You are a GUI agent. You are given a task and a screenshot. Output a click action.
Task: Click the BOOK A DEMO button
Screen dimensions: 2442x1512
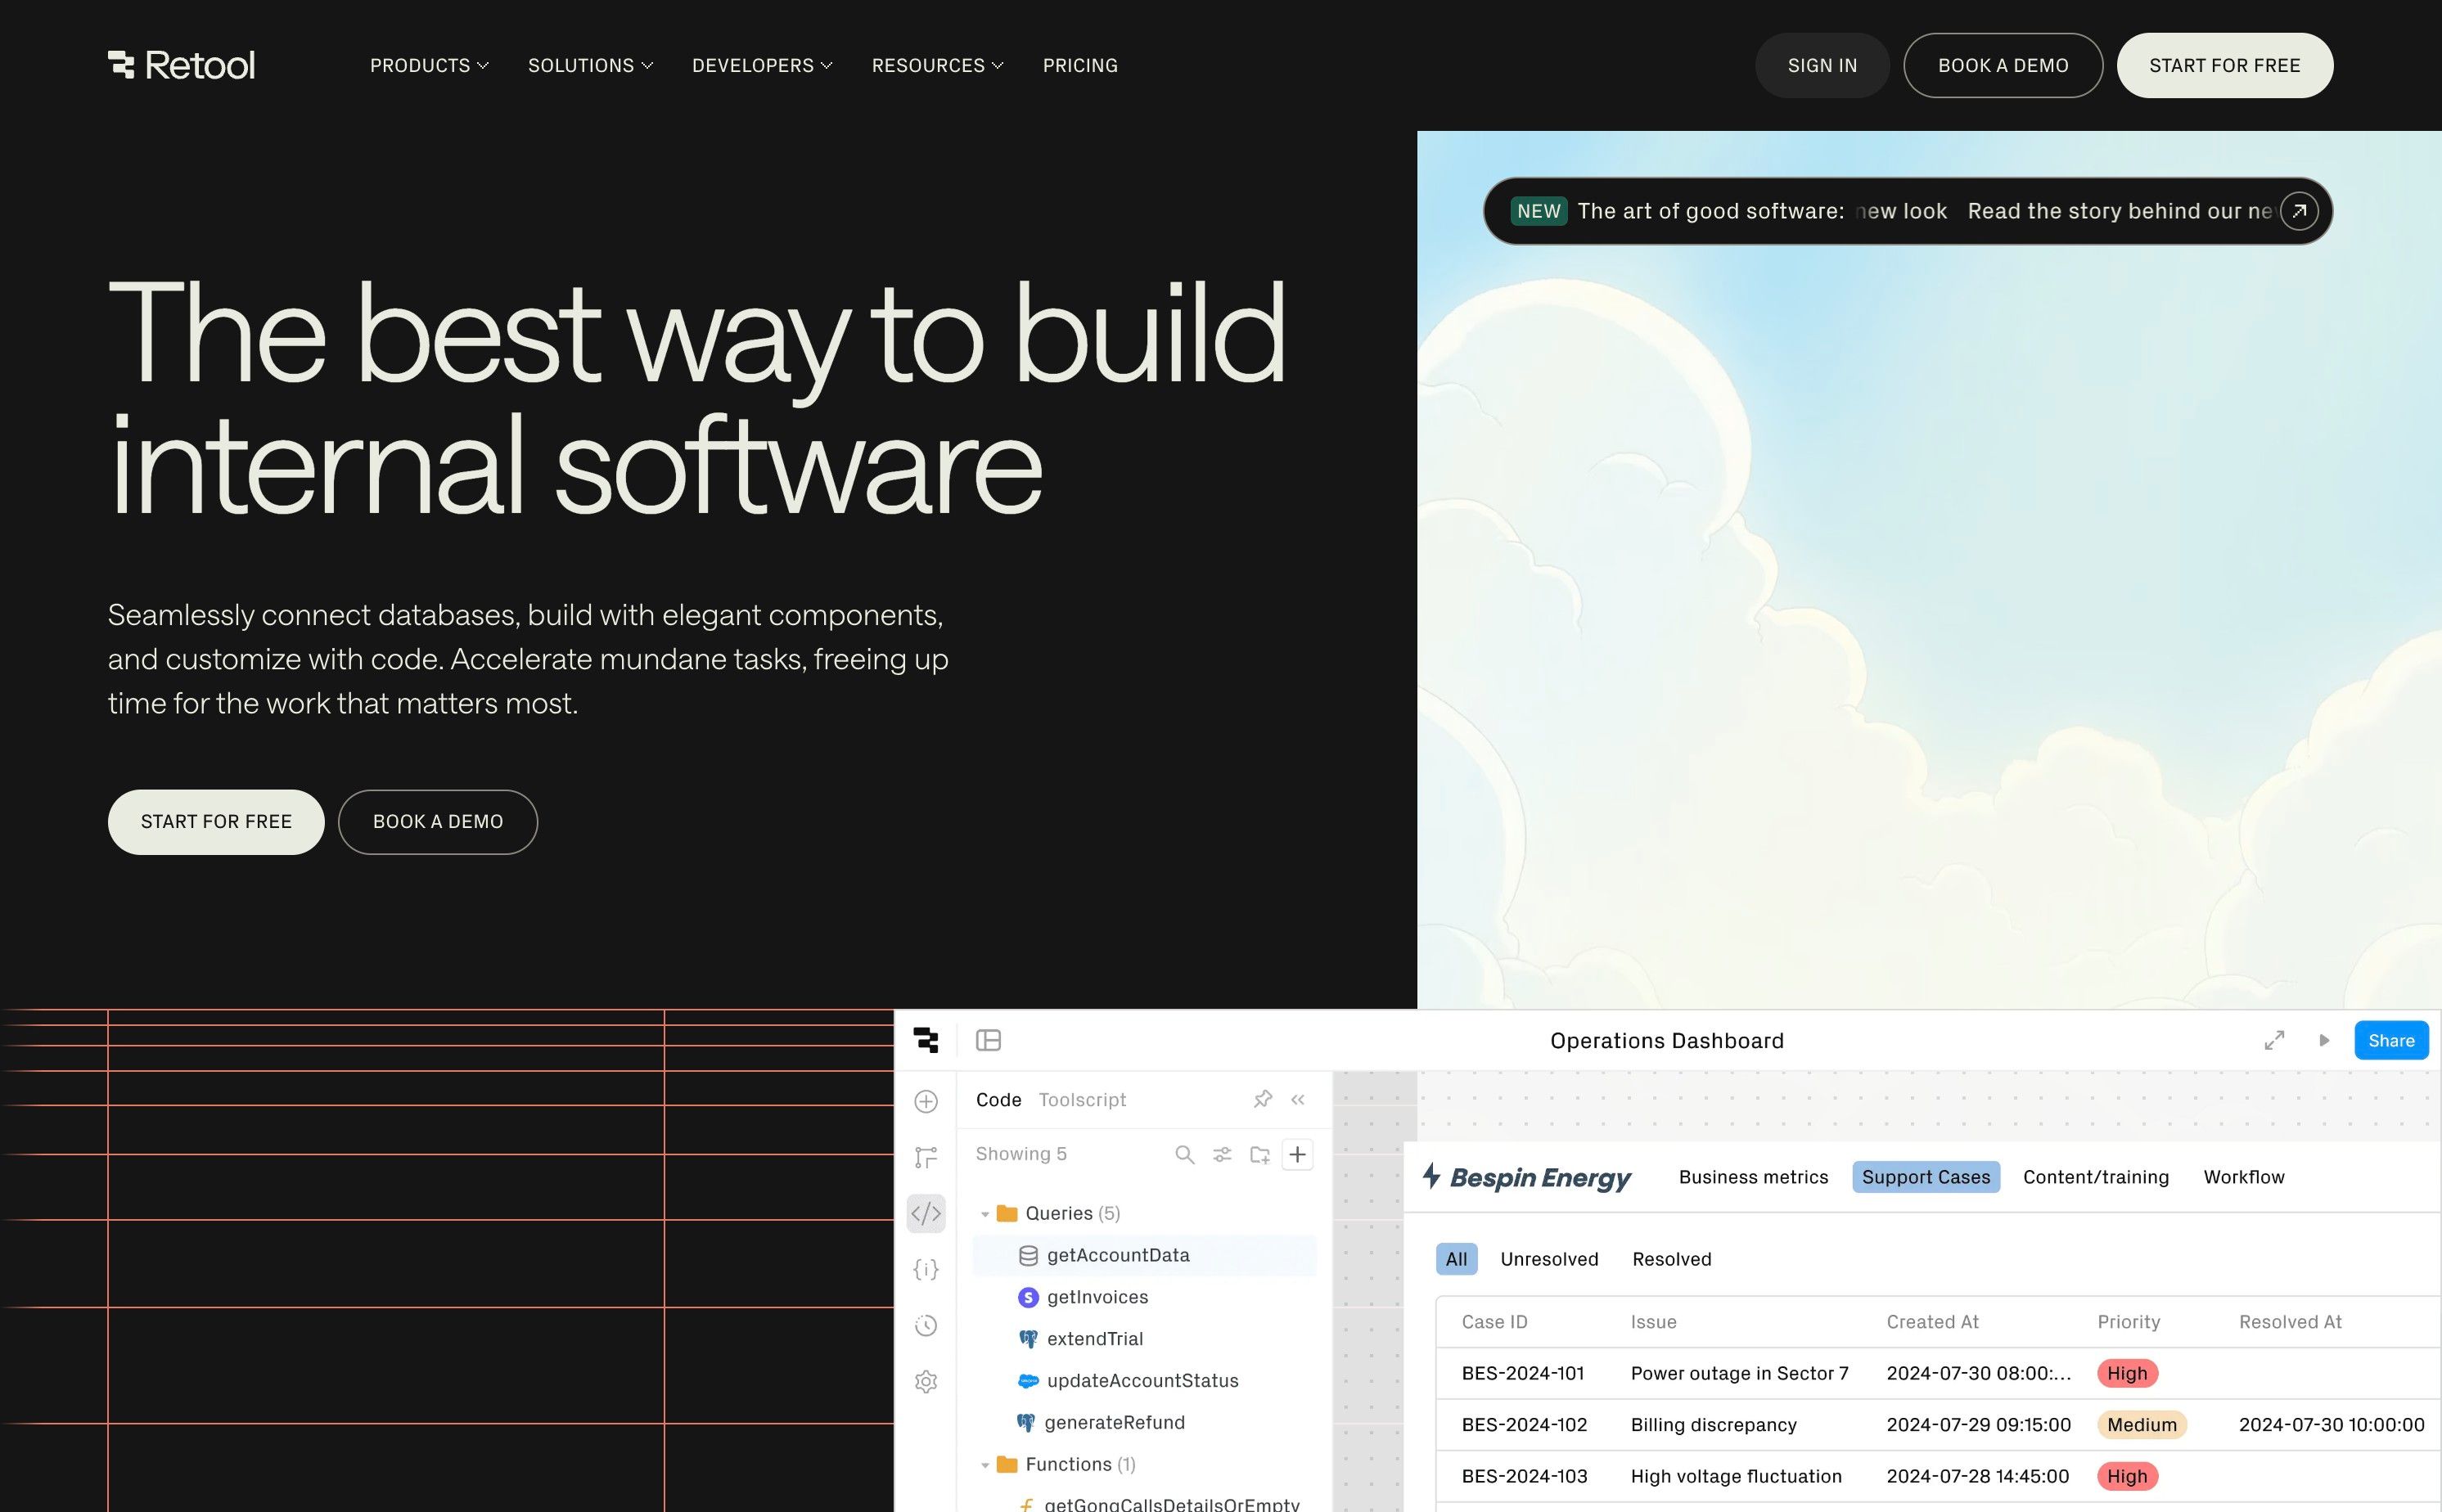pyautogui.click(x=2003, y=65)
